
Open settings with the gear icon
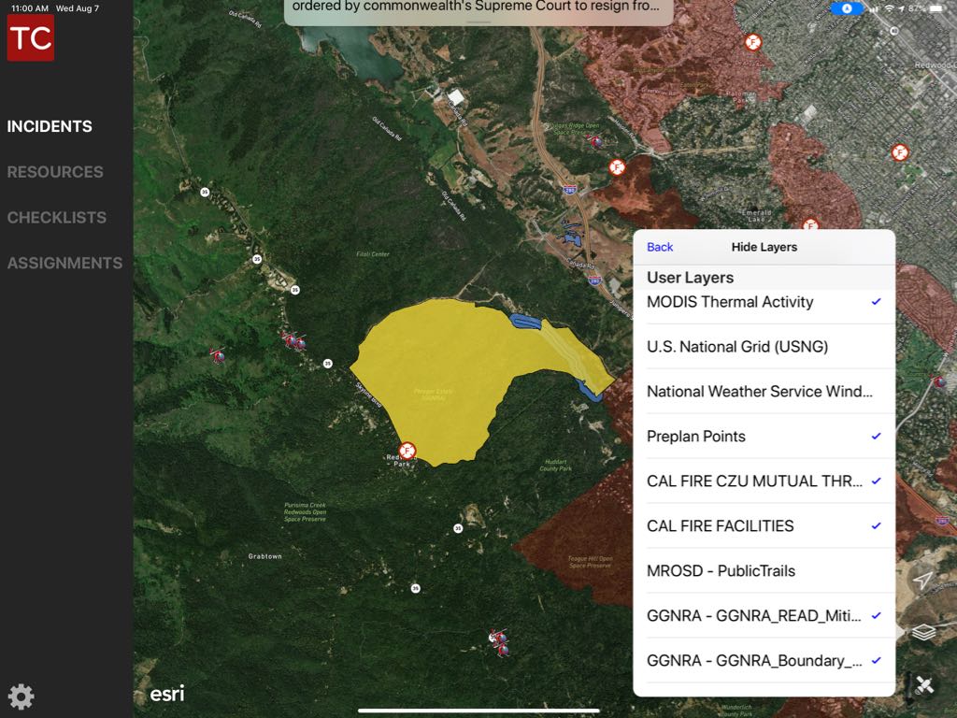click(21, 696)
